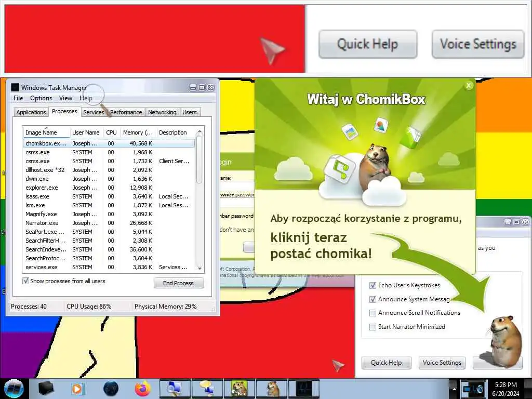Viewport: 532px width, 399px height.
Task: Open Task Manager Help menu
Action: tap(86, 98)
